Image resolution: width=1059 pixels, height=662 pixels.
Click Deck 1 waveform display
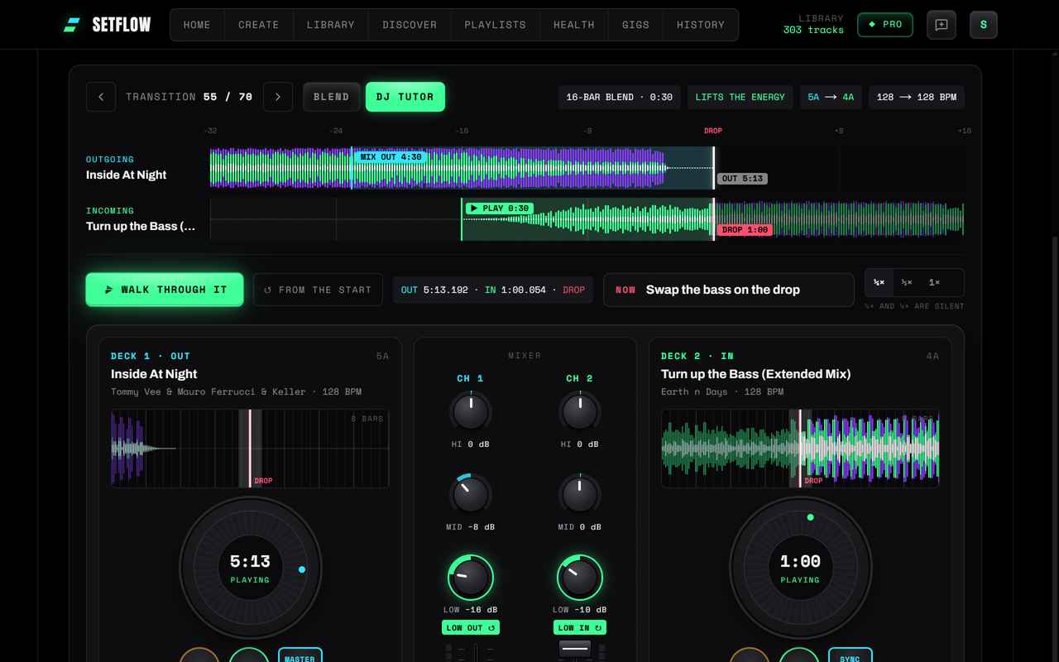tap(251, 449)
